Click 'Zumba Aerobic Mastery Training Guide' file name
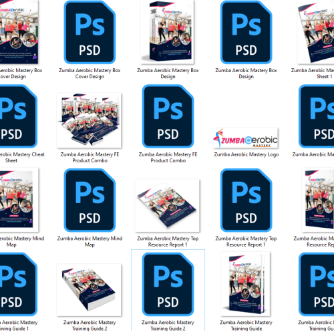This screenshot has height=334, width=334. 246,325
